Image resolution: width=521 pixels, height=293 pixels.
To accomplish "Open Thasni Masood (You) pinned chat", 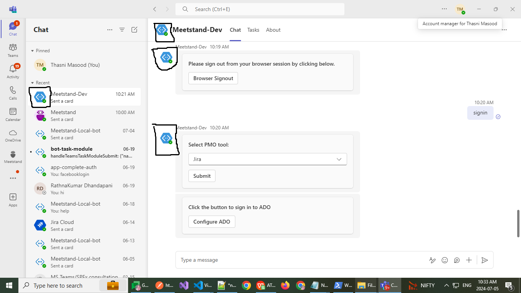I will coord(84,65).
